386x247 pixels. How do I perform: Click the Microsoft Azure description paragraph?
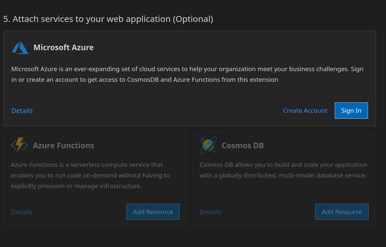187,74
